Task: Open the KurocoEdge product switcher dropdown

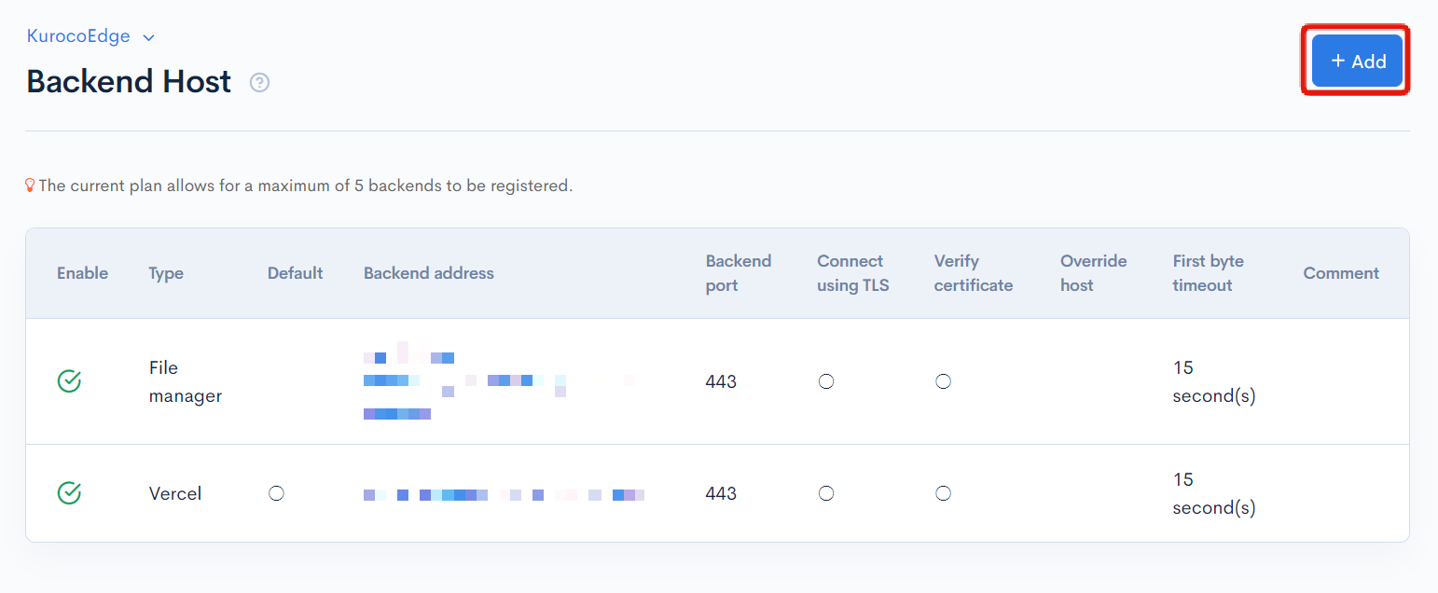Action: [90, 36]
